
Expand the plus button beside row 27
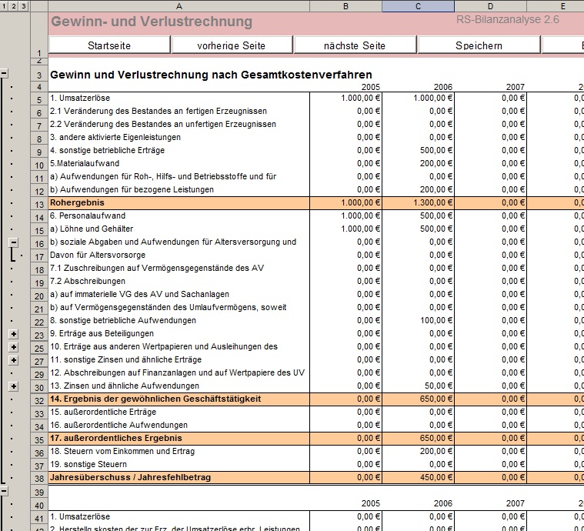[x=13, y=360]
